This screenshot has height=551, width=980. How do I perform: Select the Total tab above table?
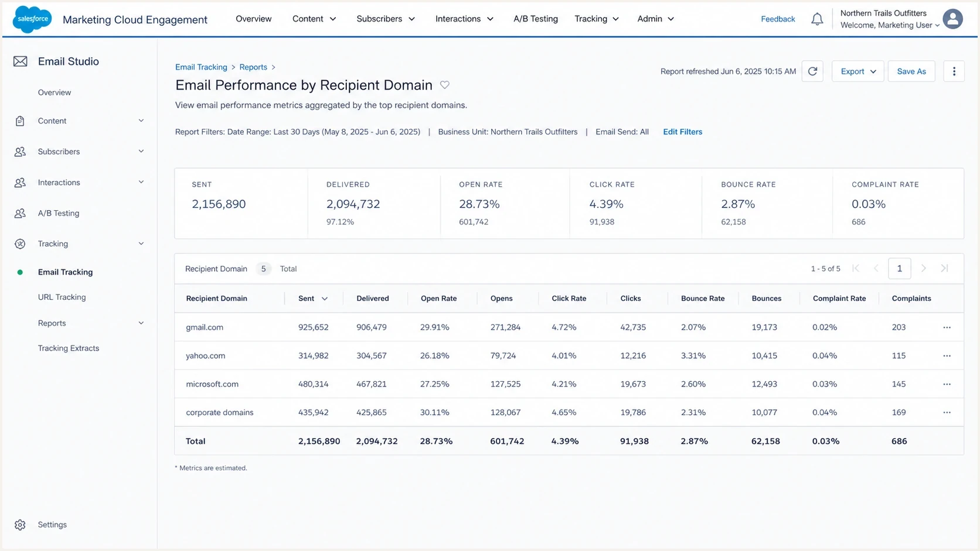[x=288, y=269]
